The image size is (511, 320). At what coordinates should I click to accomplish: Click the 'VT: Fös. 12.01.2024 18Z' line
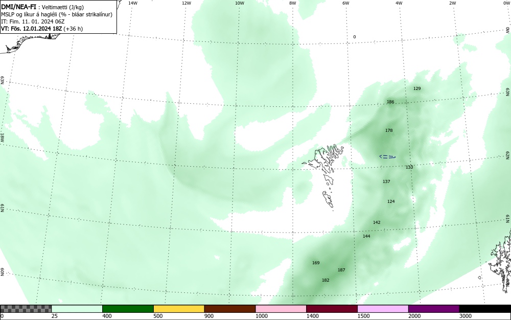[32, 29]
